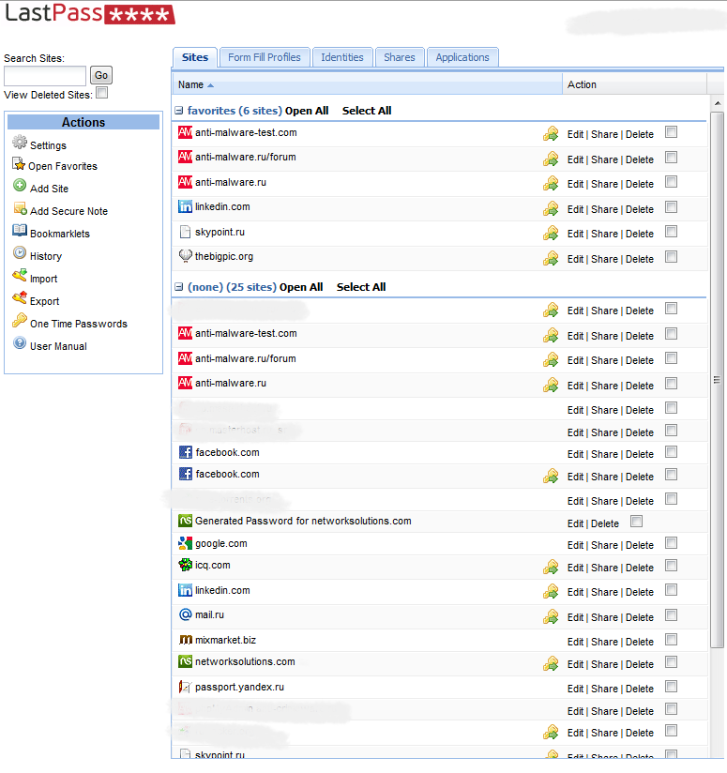Tick checkbox for icq.com row
727x773 pixels.
point(671,566)
